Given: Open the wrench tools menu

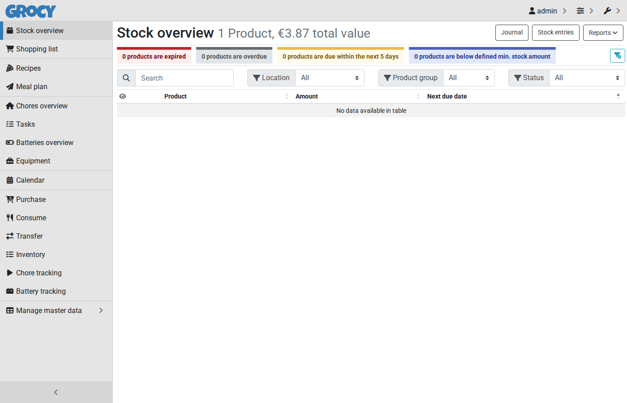Looking at the screenshot, I should point(612,11).
